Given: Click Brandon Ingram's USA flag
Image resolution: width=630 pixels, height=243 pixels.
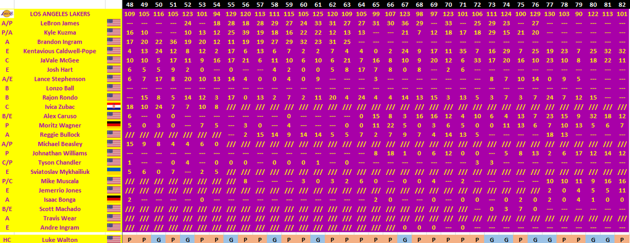Looking at the screenshot, I should pos(113,42).
